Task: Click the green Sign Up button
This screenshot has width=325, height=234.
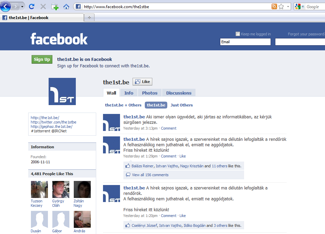Action: [x=42, y=59]
